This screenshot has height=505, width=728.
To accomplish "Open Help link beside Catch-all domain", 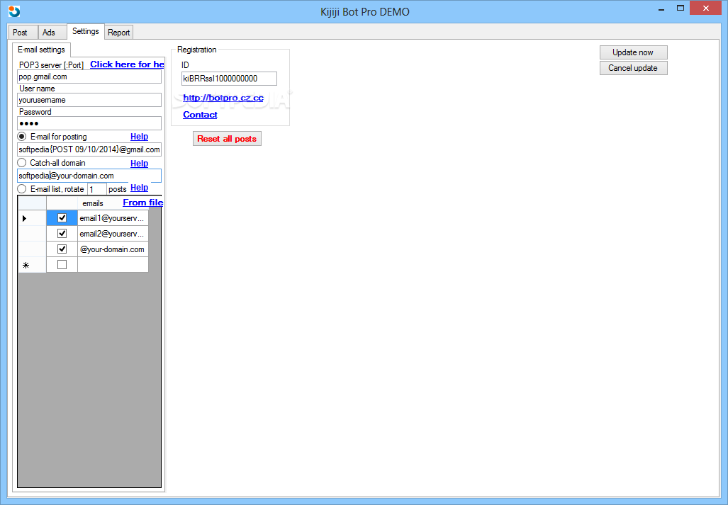I will click(139, 163).
